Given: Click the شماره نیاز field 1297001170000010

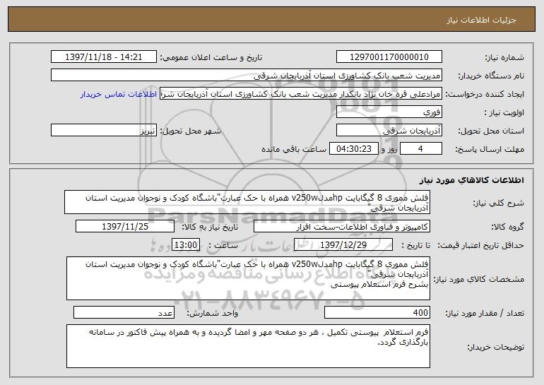Looking at the screenshot, I should click(x=389, y=57).
